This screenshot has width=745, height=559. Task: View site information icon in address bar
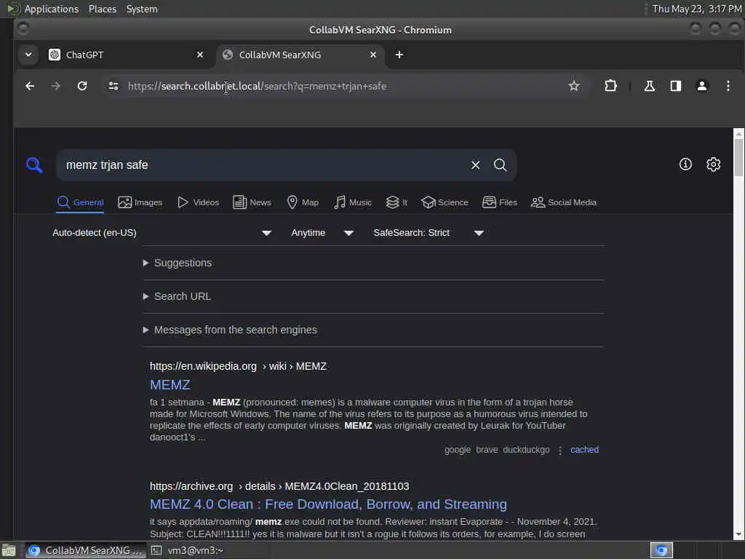pos(113,86)
